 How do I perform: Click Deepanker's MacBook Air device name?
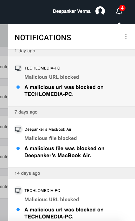[x=48, y=129]
